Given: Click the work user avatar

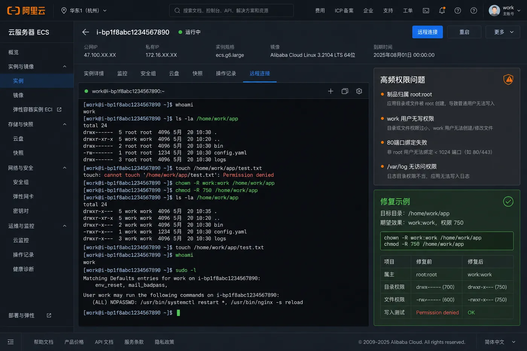Looking at the screenshot, I should 494,11.
